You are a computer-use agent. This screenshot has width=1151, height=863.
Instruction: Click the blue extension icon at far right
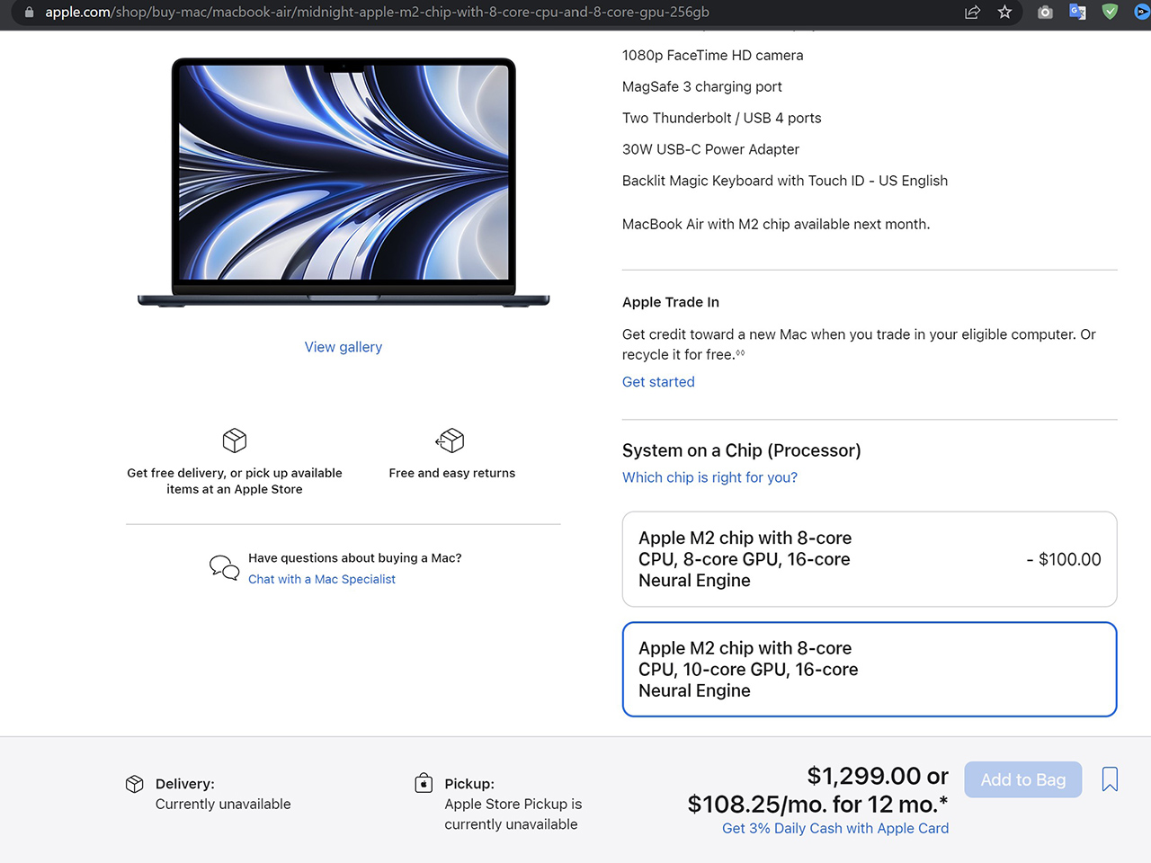[1142, 13]
